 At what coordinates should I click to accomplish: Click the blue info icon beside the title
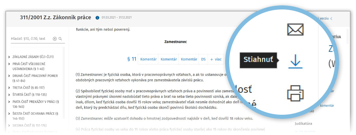pyautogui.click(x=97, y=18)
